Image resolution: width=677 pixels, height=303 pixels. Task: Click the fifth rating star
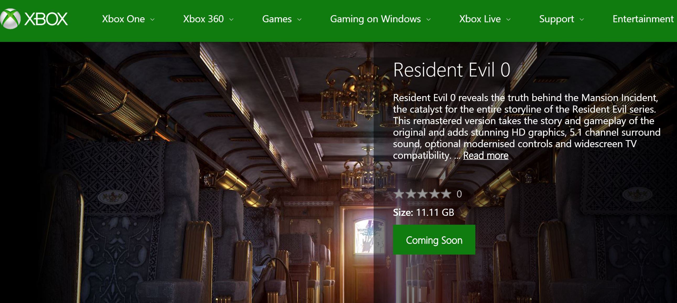tap(446, 194)
